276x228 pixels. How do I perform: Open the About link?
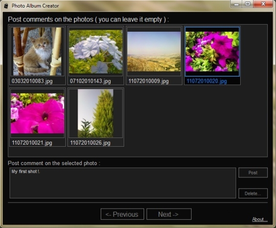(x=260, y=219)
